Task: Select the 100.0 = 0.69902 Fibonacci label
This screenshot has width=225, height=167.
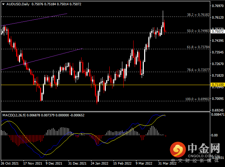Action: point(198,99)
